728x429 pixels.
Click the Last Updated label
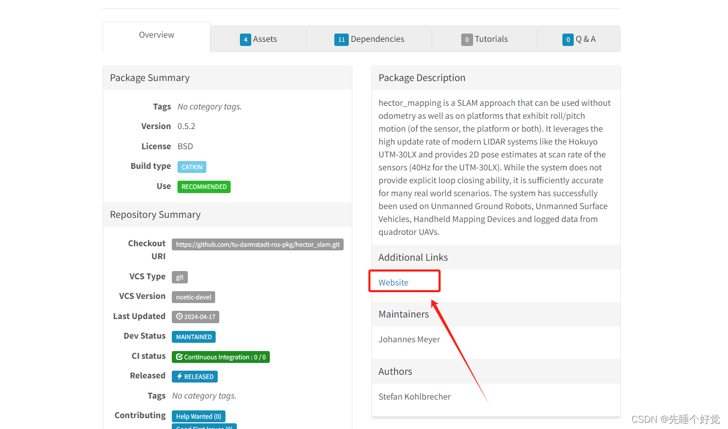click(139, 316)
